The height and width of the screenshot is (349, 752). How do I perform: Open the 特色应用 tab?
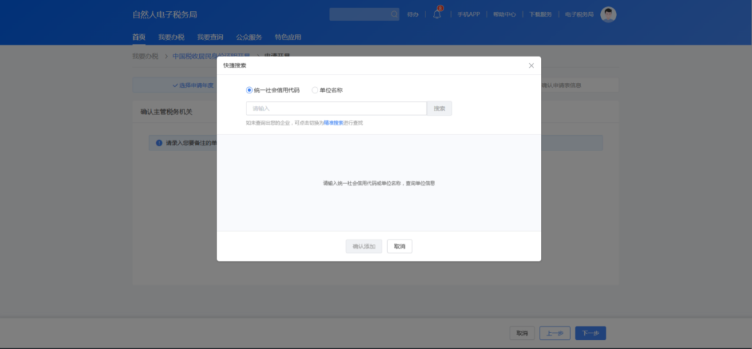(288, 37)
